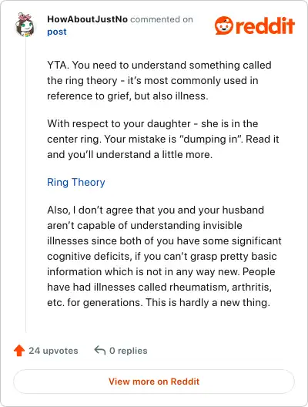Click the reply arrow icon
The image size is (308, 407).
click(x=100, y=350)
